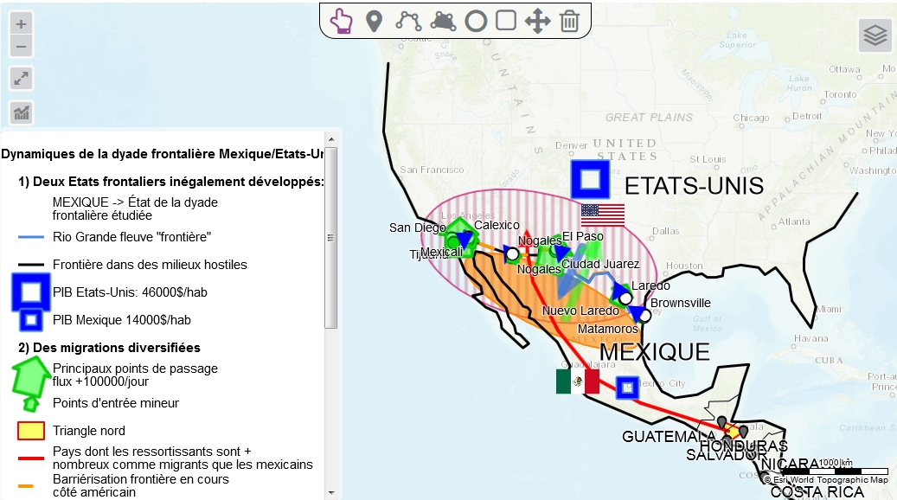897x500 pixels.
Task: Click the large blue square near ETATS-UNIS
Action: tap(591, 179)
